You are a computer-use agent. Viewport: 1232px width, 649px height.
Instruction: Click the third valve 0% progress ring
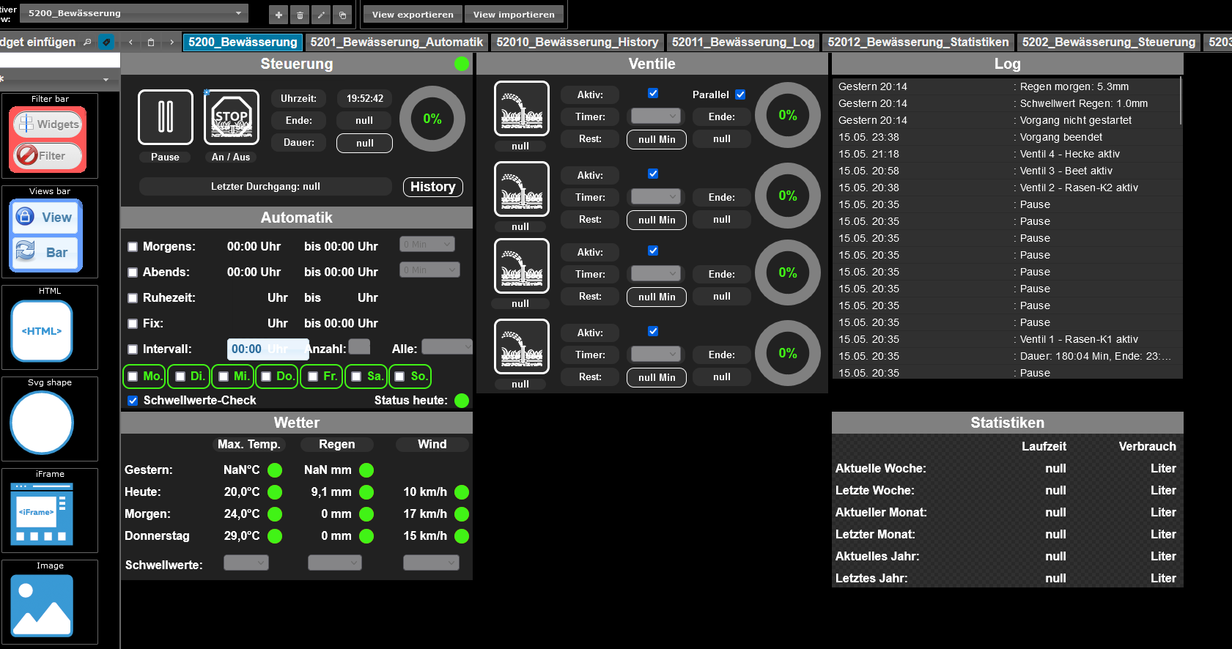click(788, 272)
